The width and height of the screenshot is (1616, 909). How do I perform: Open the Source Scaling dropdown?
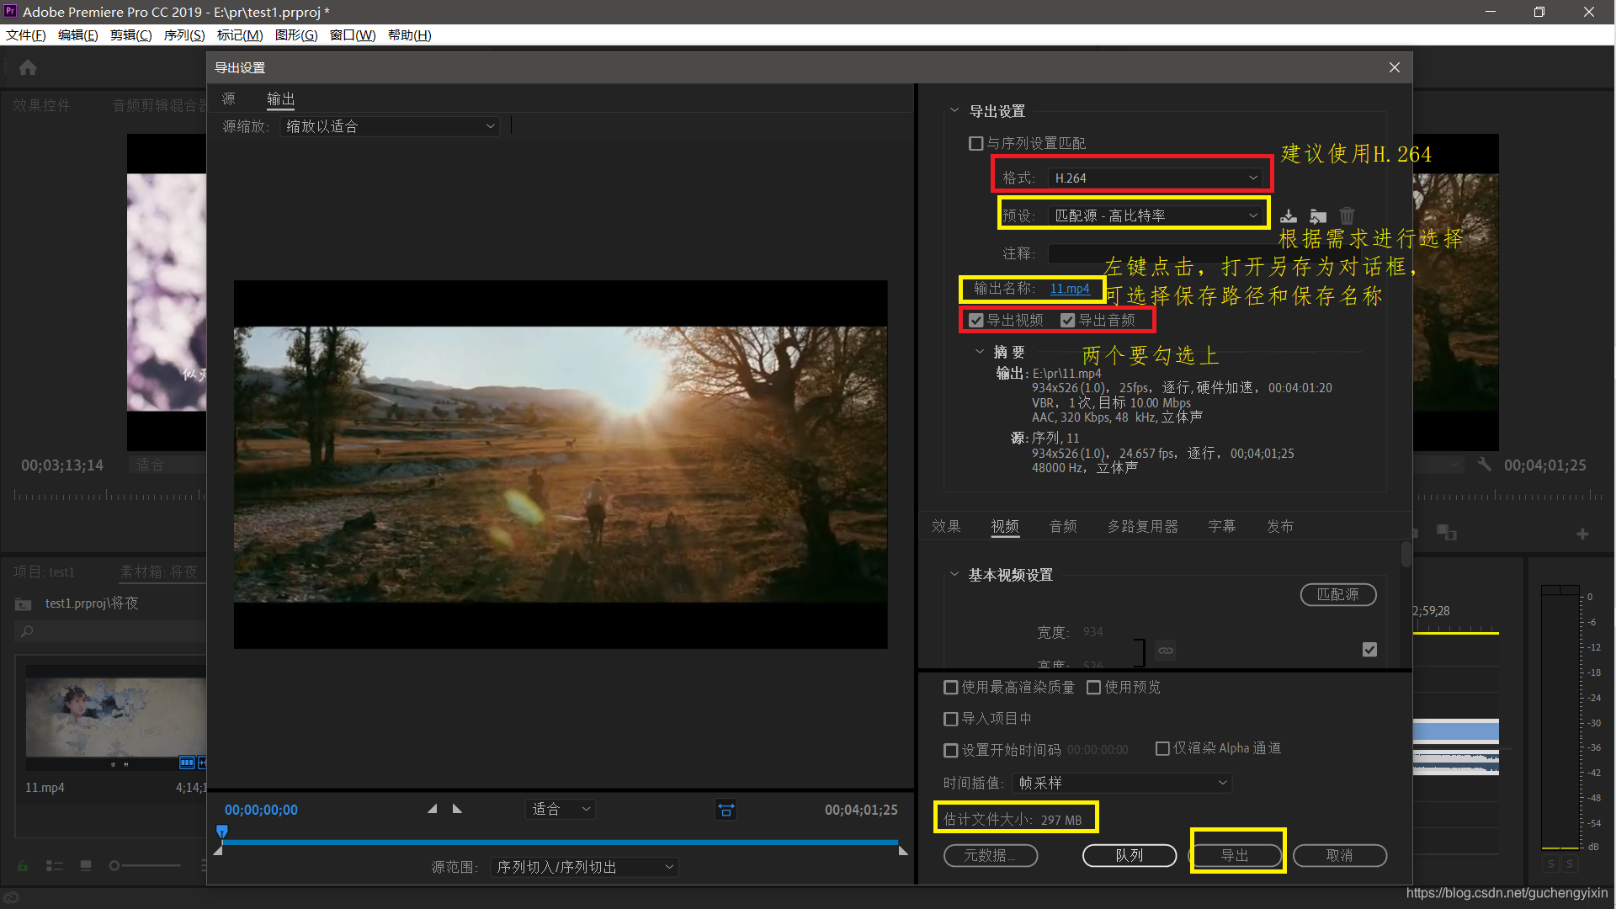(390, 126)
